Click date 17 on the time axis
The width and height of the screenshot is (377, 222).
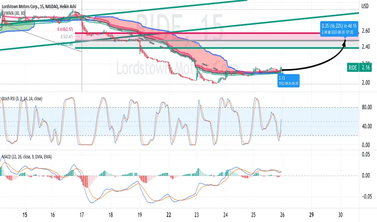(81, 215)
